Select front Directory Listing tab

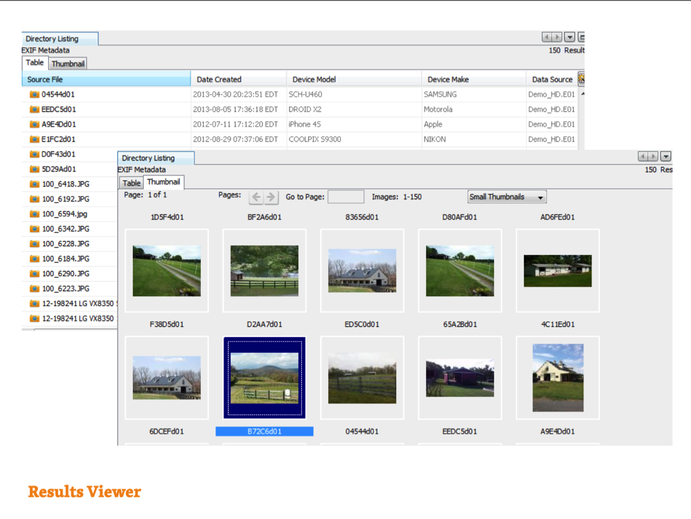click(148, 158)
